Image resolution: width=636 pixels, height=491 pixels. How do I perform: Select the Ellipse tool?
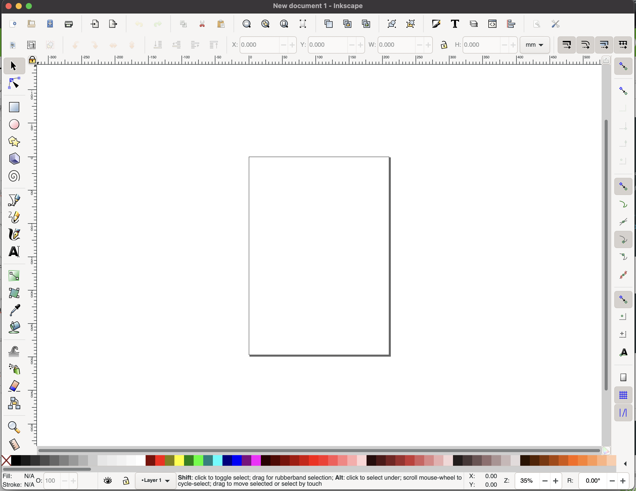point(14,125)
